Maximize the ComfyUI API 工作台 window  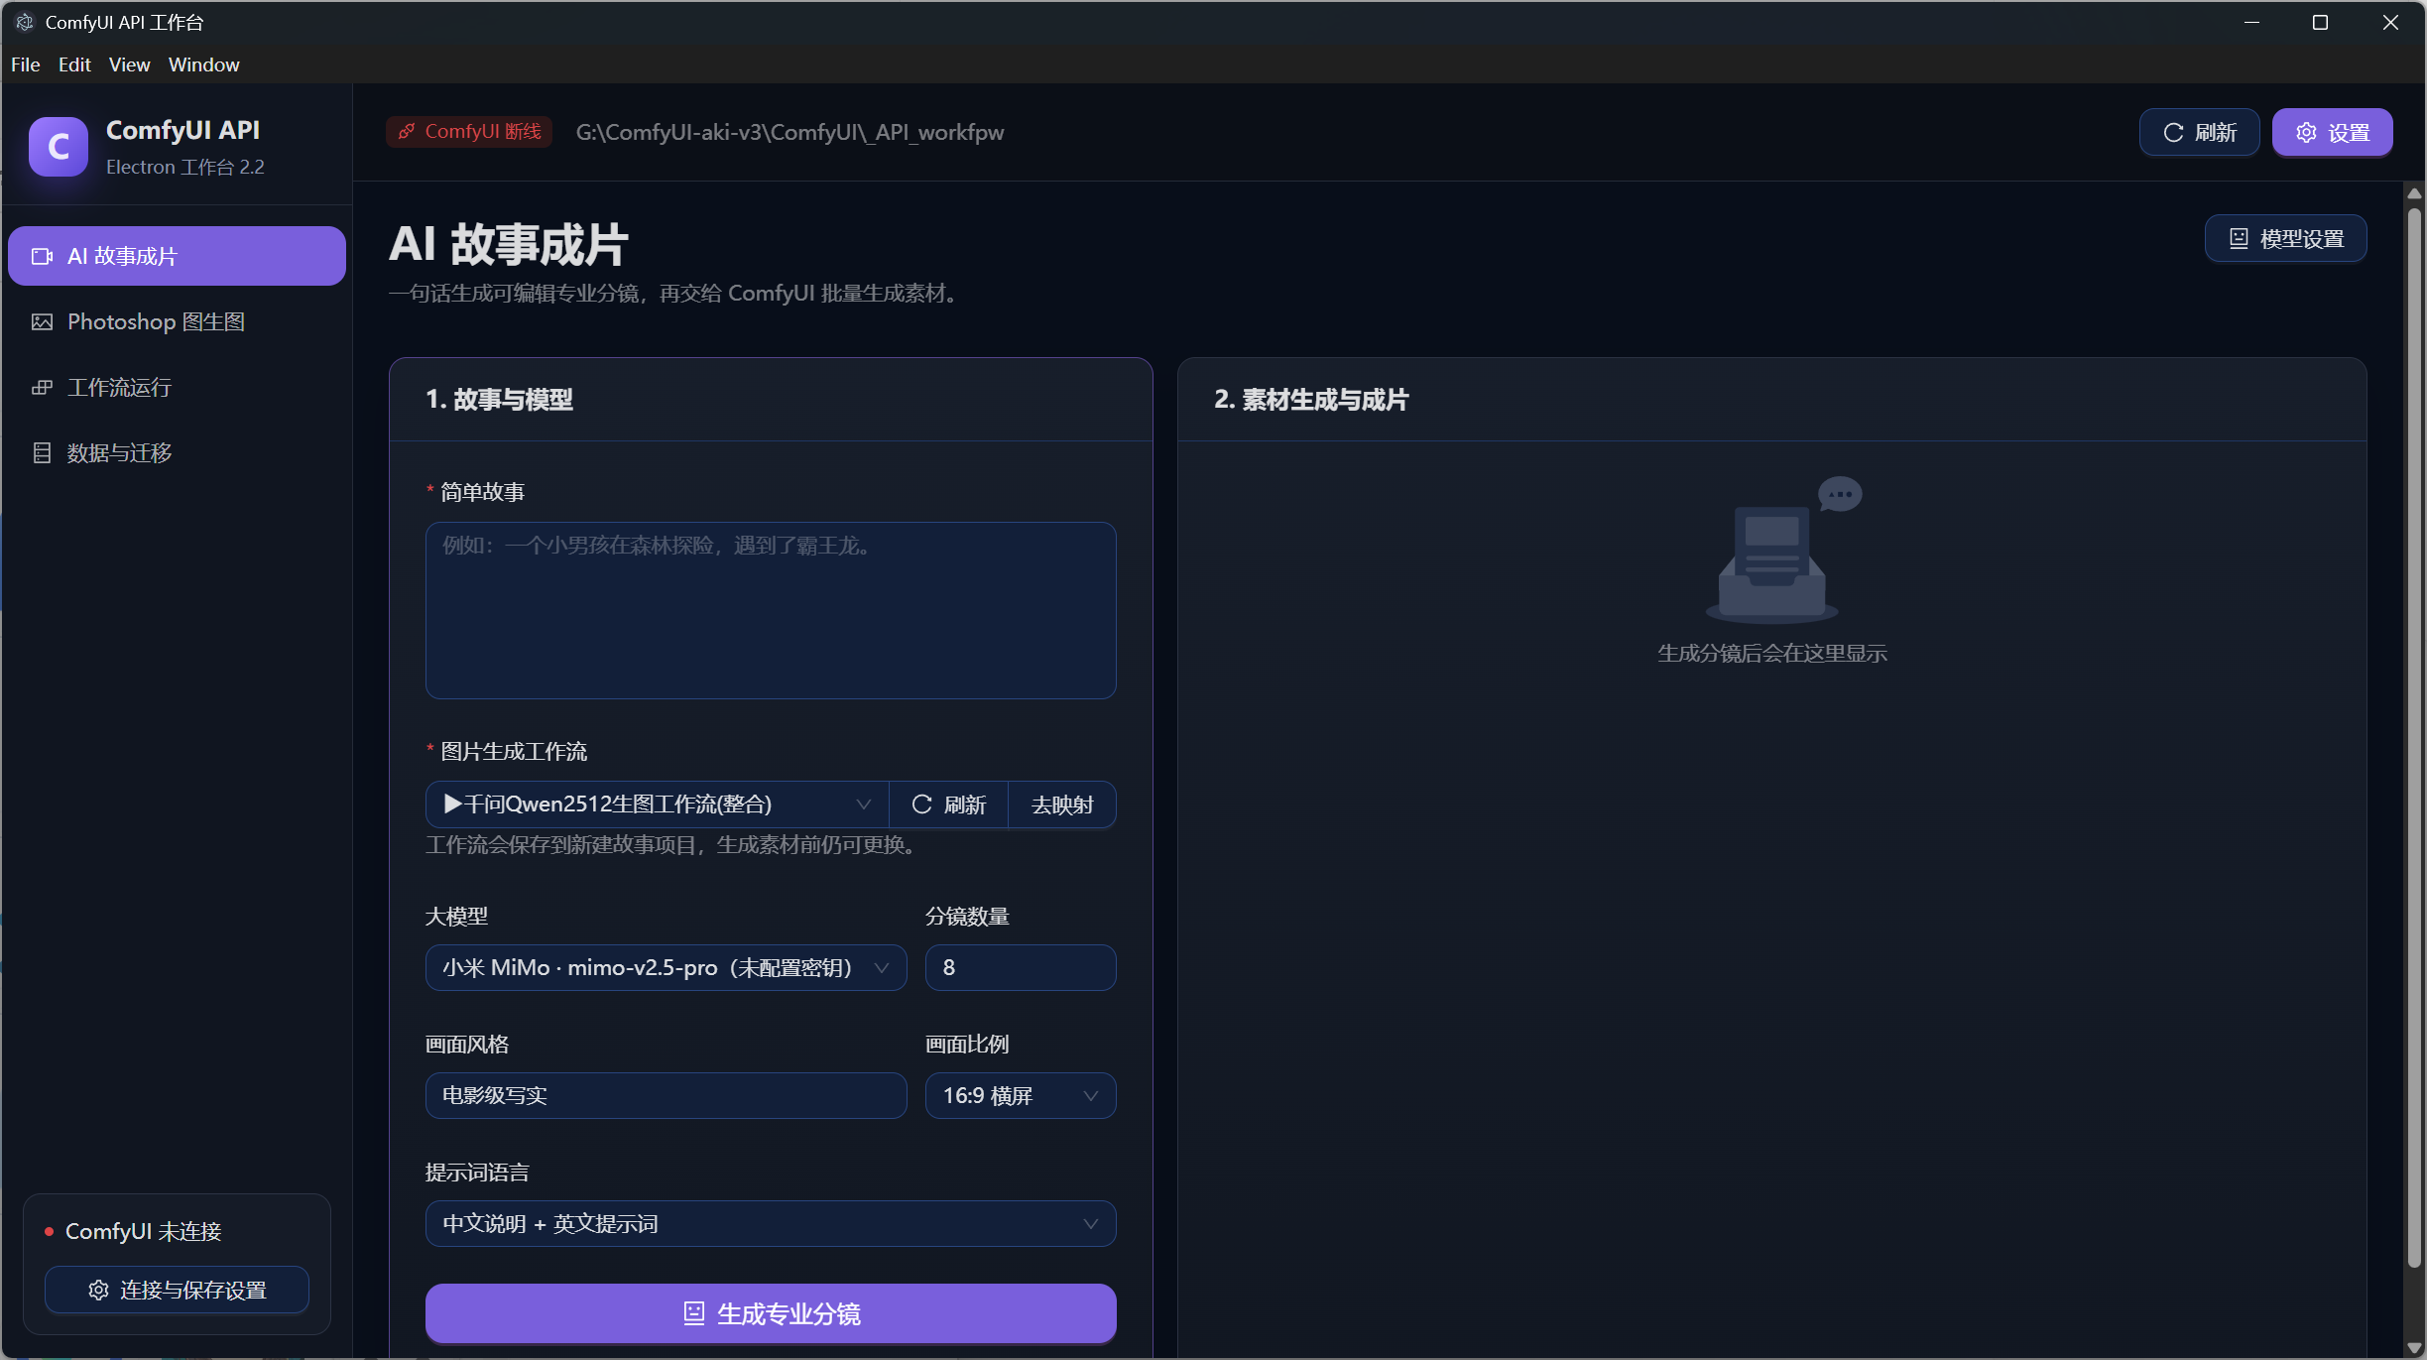tap(2320, 22)
